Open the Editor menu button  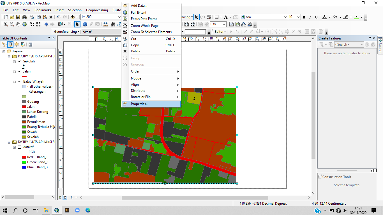tap(220, 32)
